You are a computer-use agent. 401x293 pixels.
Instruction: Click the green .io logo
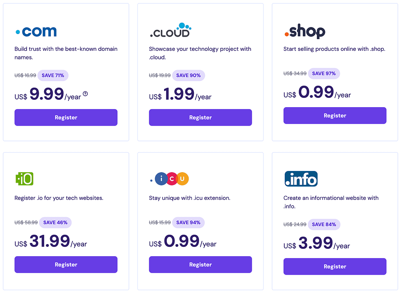pos(25,178)
